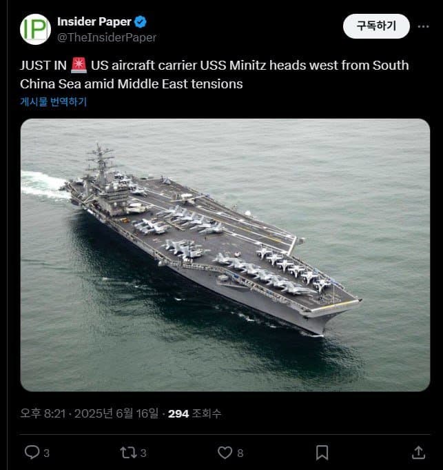443x470 pixels.
Task: Click the repost arrows icon
Action: (x=128, y=453)
